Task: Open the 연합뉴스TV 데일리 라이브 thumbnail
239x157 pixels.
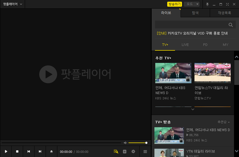Action: coord(213,73)
